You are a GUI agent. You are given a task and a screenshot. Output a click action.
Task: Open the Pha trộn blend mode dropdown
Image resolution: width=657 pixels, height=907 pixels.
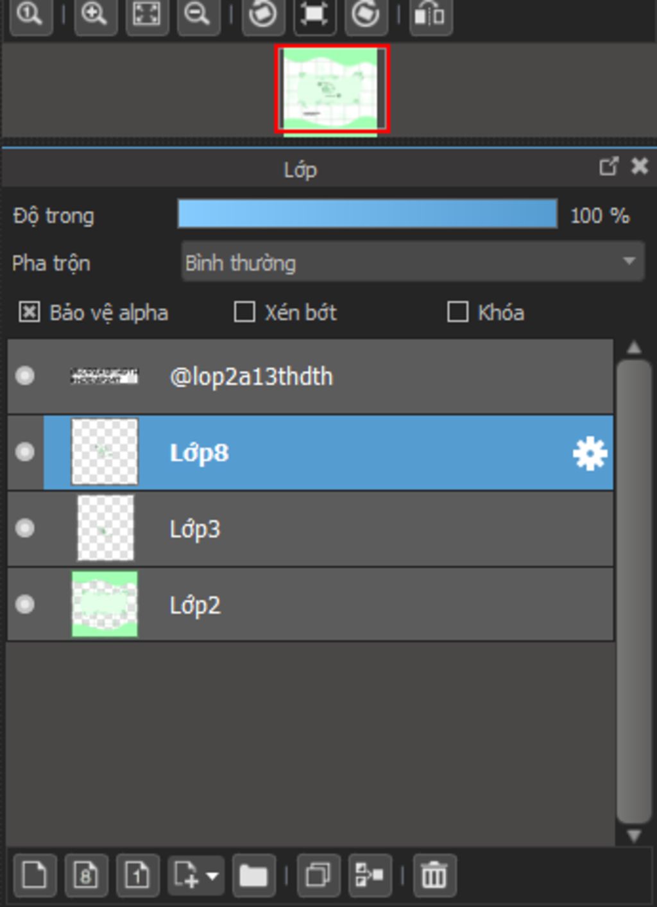(x=413, y=262)
